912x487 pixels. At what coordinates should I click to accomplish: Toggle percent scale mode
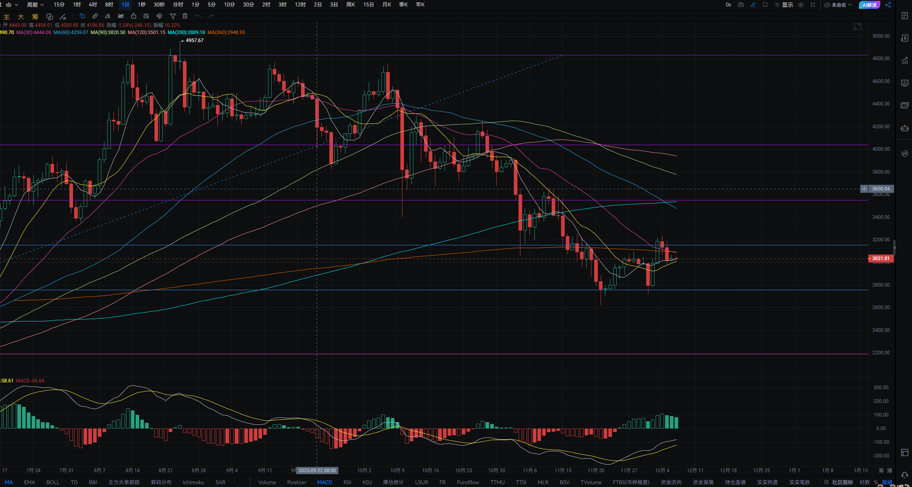[876, 482]
